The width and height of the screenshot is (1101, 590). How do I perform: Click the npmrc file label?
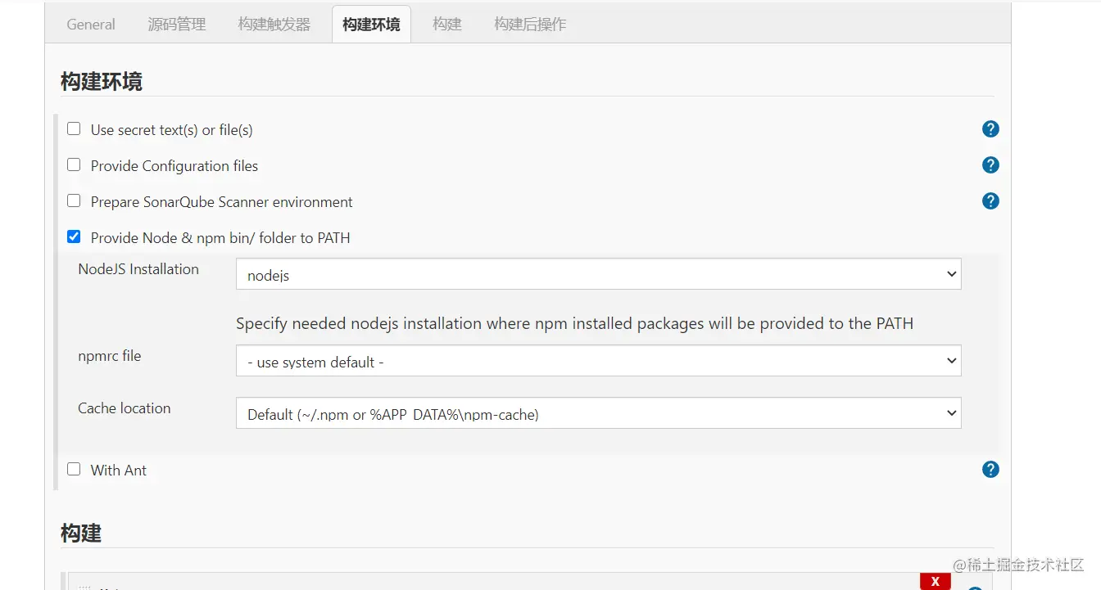point(110,356)
